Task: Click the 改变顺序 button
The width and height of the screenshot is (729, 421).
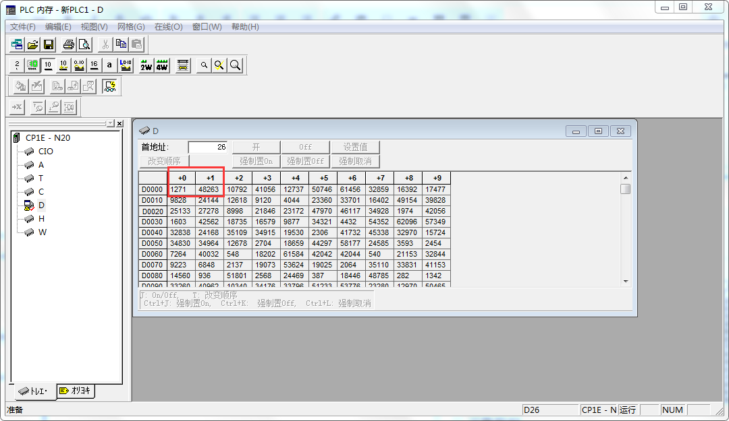Action: coord(164,161)
